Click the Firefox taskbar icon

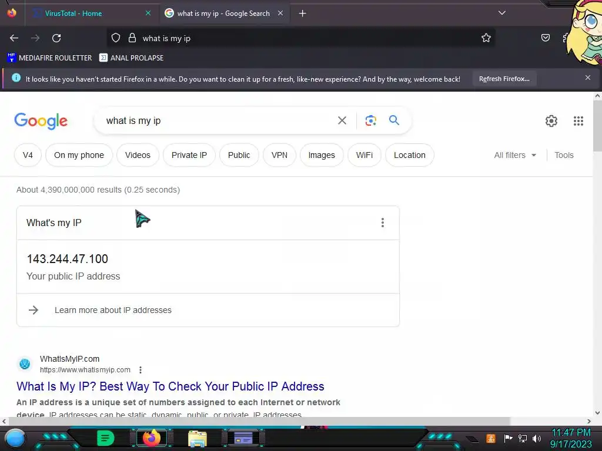pos(151,438)
